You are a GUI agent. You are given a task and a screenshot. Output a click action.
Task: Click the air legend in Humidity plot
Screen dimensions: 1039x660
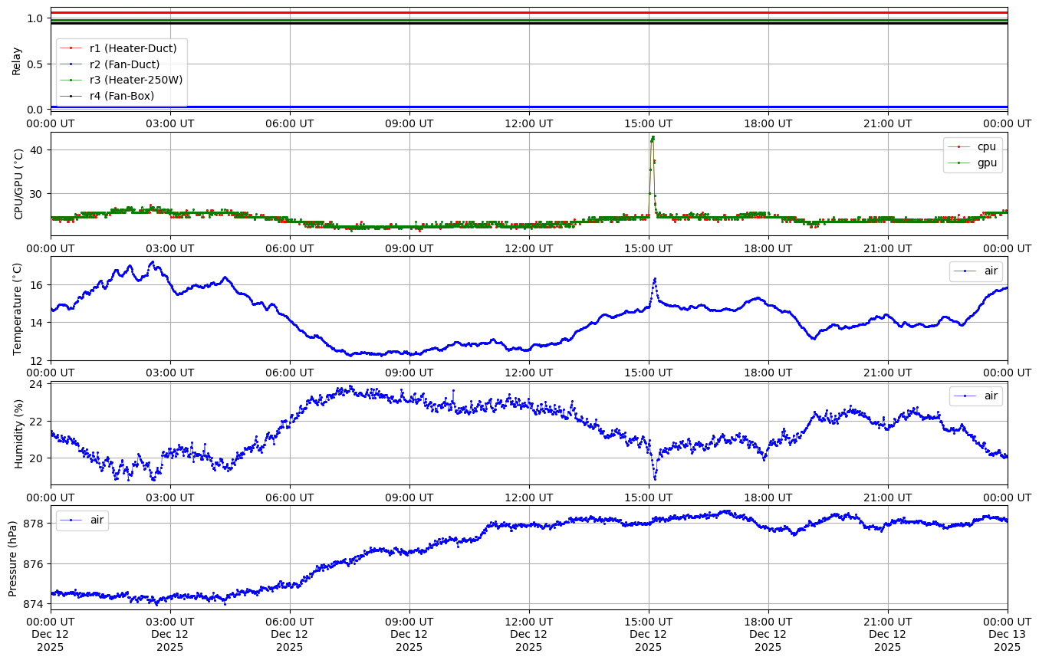(975, 396)
